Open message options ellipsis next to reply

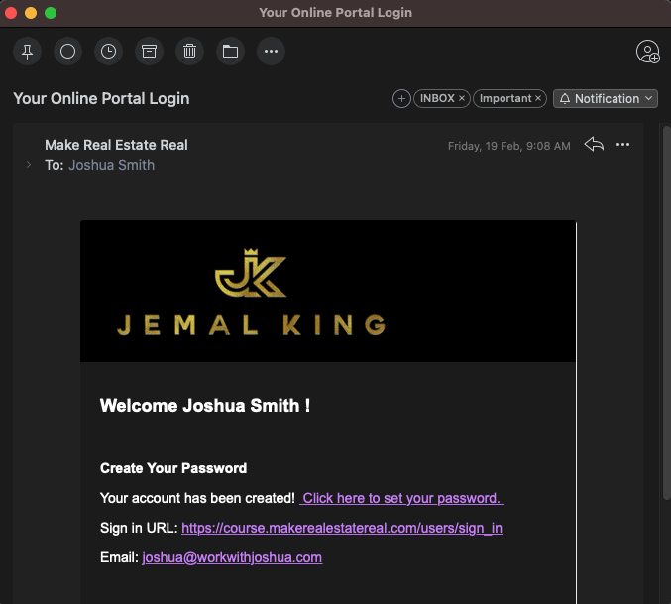(x=622, y=145)
